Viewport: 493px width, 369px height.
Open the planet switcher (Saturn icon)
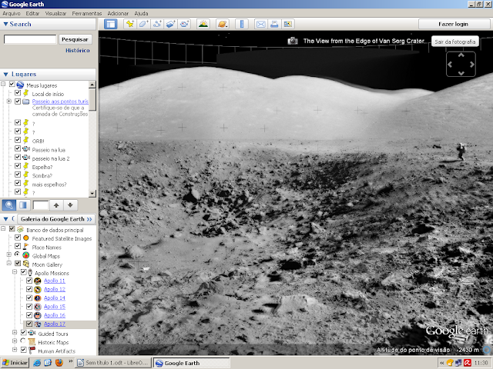click(223, 24)
